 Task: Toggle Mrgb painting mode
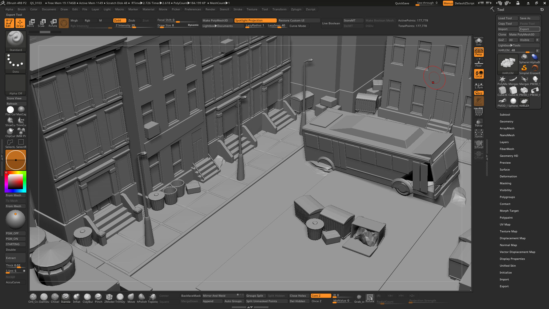tap(76, 20)
